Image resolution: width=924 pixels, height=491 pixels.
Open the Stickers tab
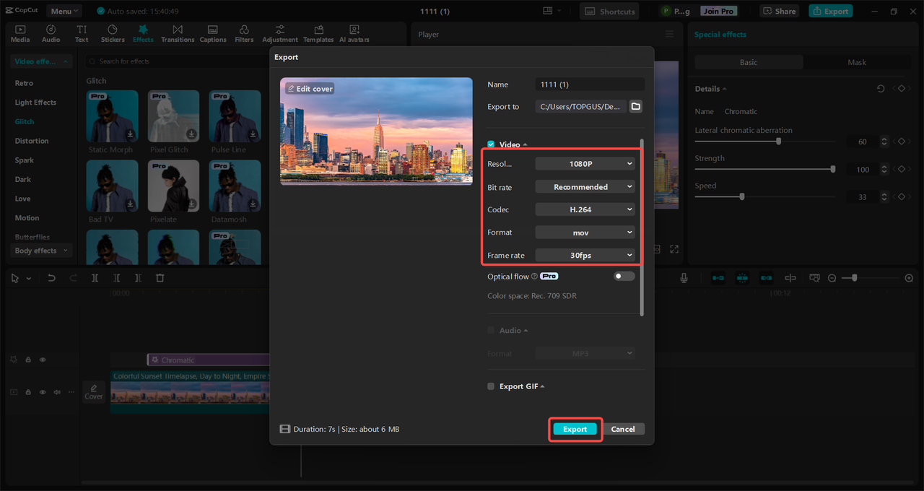click(x=113, y=33)
